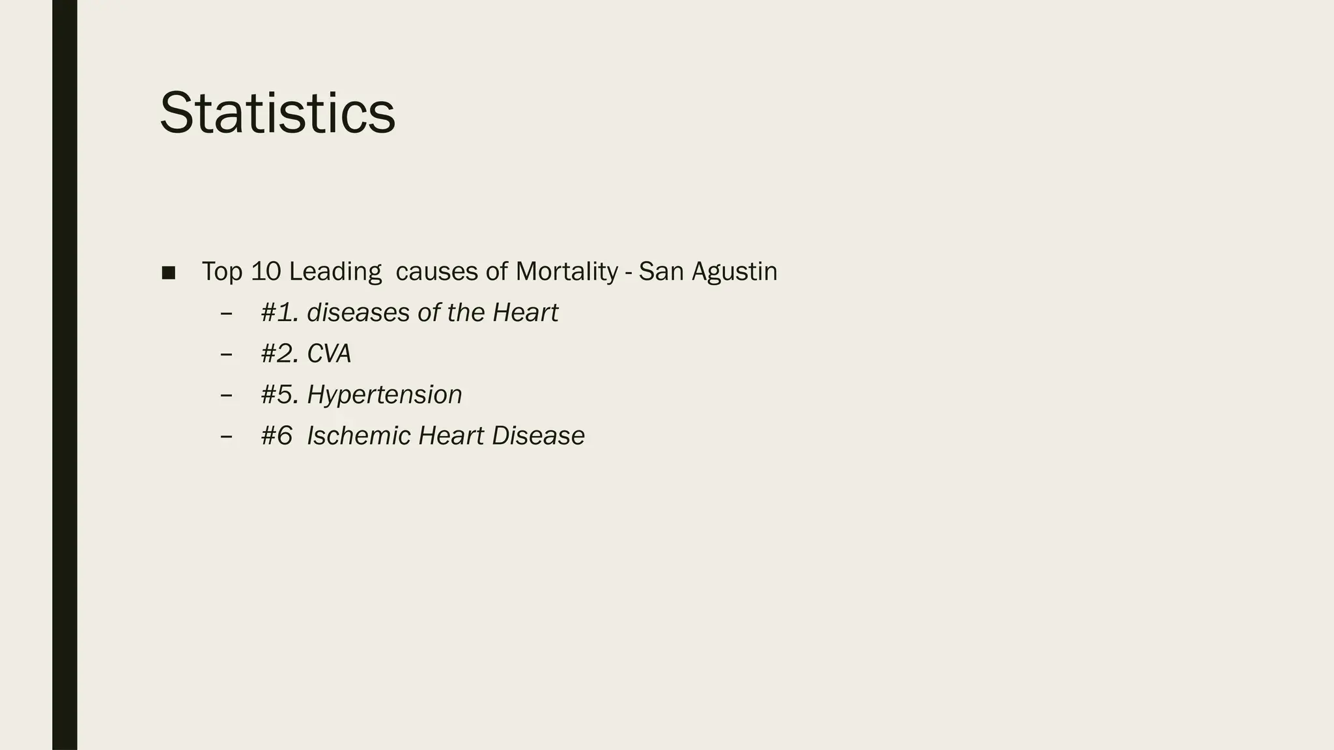This screenshot has width=1334, height=750.
Task: Click the CVA text
Action: (x=329, y=354)
